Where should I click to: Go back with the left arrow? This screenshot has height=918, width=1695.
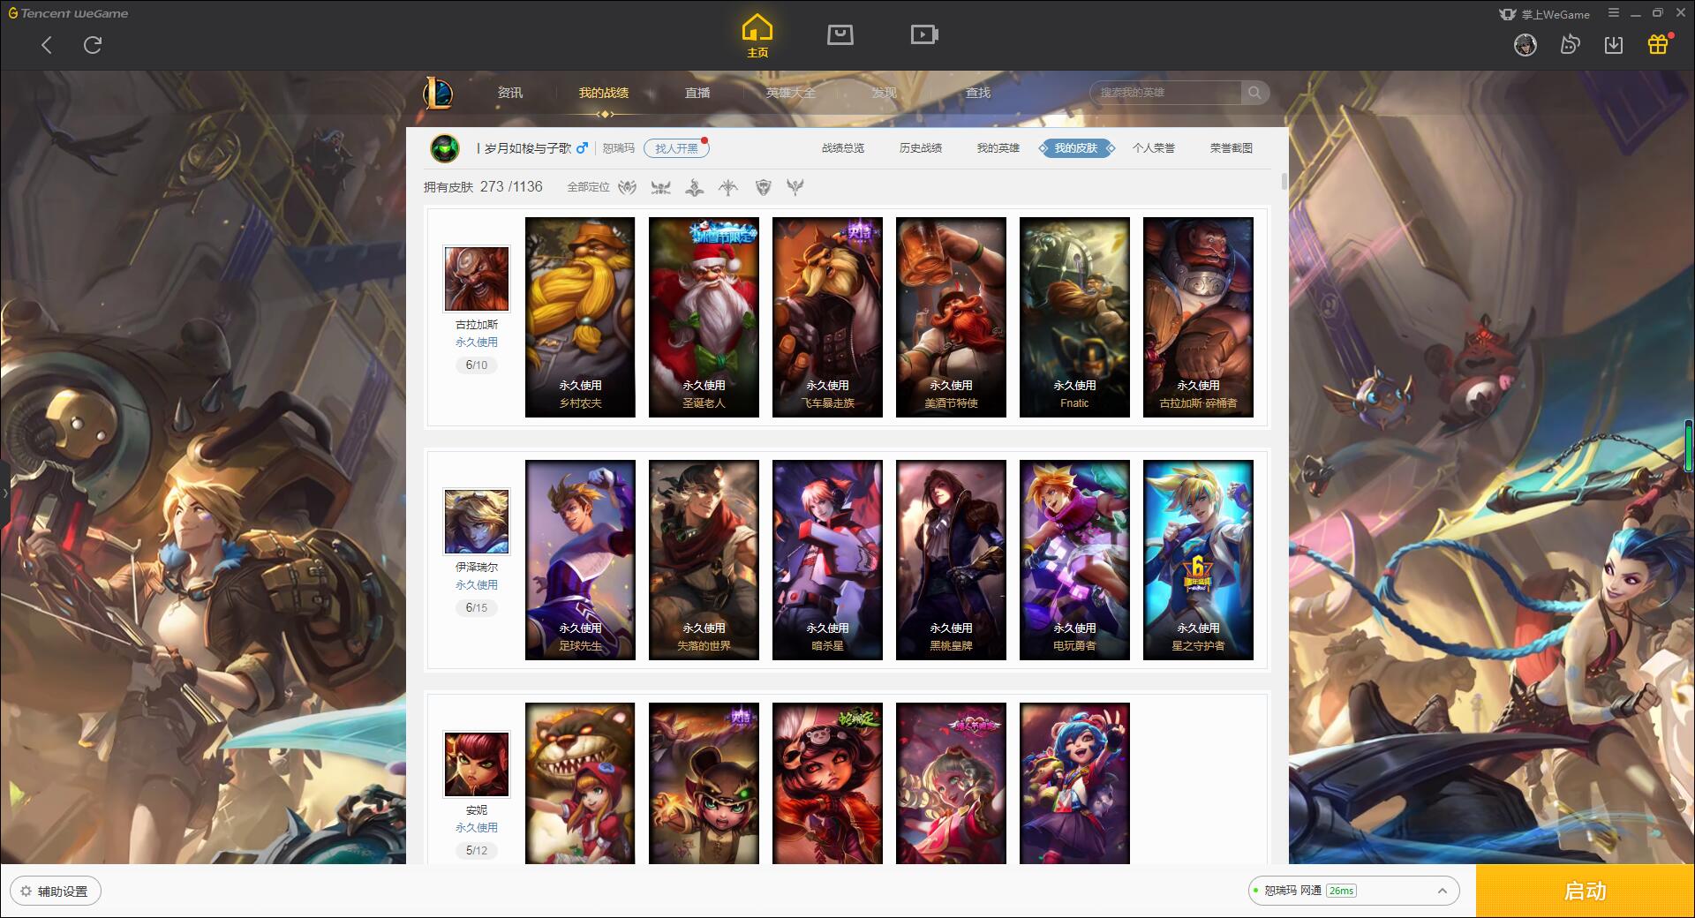(47, 45)
